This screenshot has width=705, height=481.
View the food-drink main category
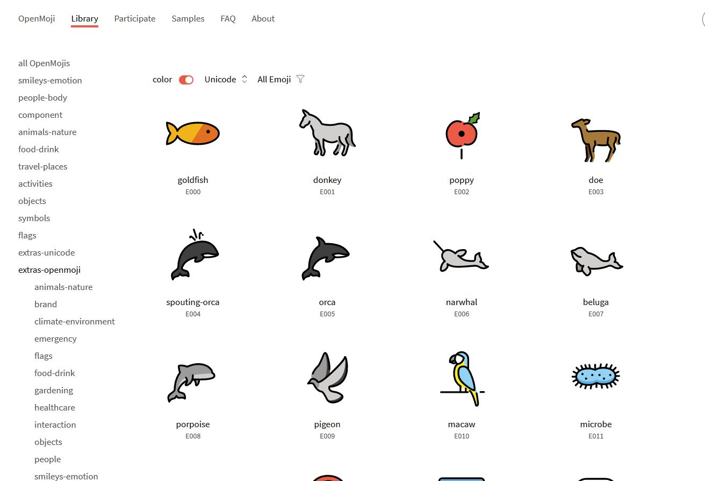click(x=39, y=149)
